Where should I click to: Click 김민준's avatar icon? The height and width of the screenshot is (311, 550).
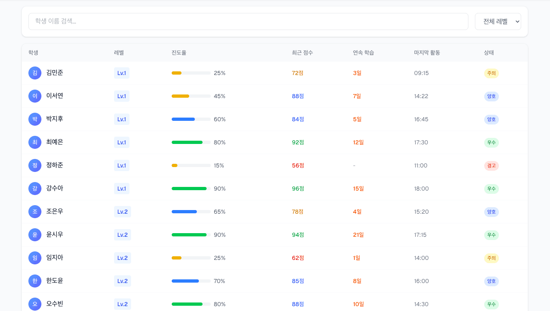pos(35,73)
